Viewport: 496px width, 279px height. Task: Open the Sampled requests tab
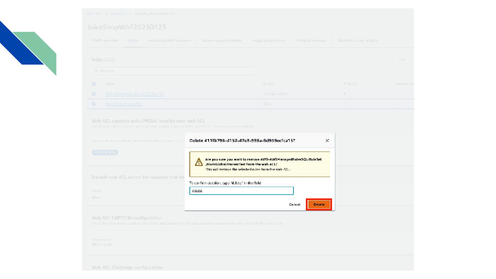coord(311,40)
